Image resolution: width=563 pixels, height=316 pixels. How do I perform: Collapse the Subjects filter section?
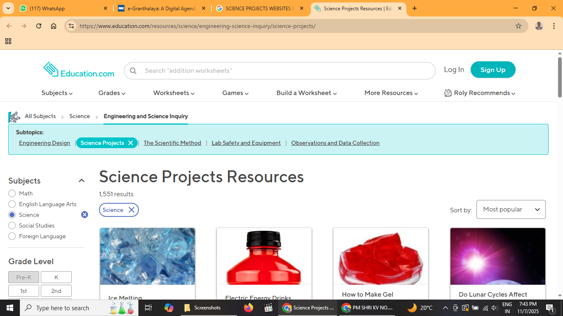tap(82, 181)
